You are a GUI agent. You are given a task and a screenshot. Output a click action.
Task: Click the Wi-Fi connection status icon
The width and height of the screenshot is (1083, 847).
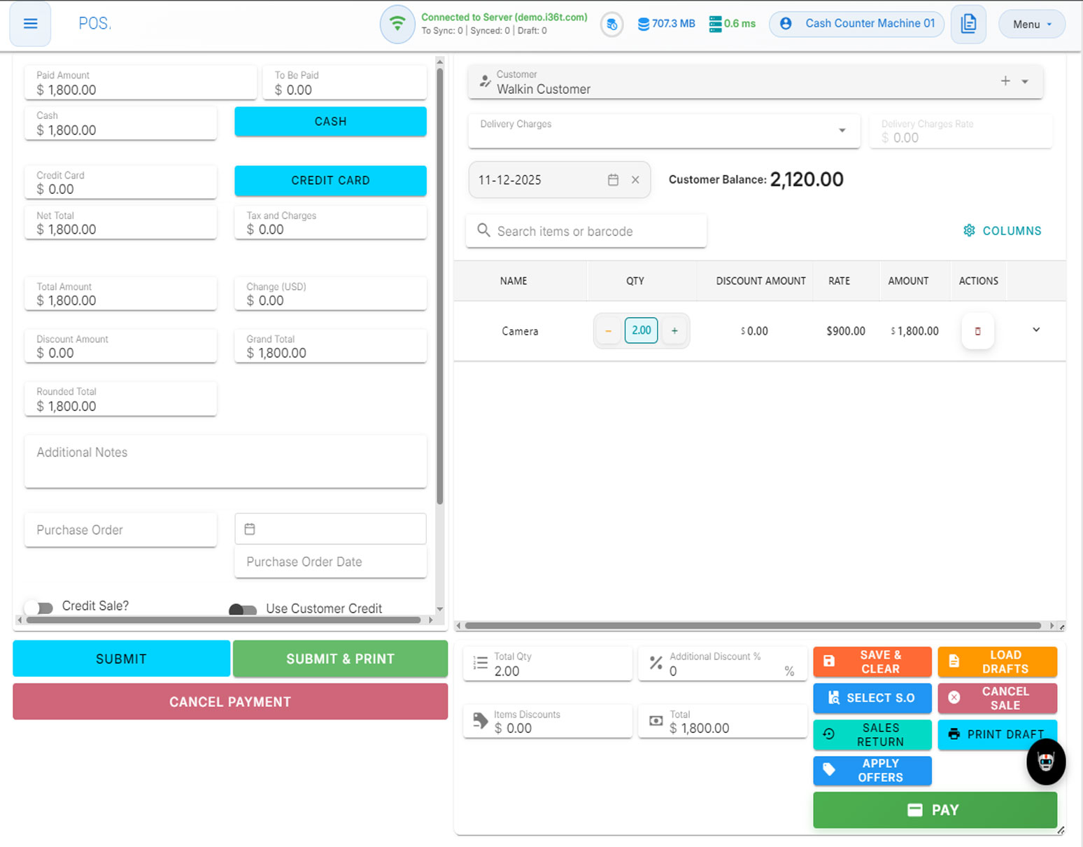[397, 24]
